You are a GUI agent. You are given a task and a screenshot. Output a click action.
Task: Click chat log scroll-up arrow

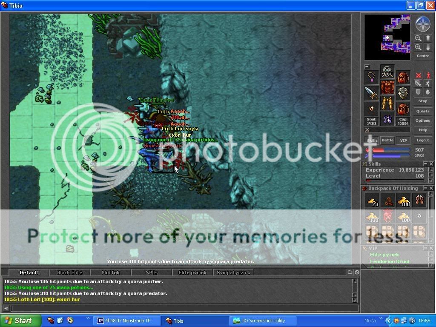point(355,281)
